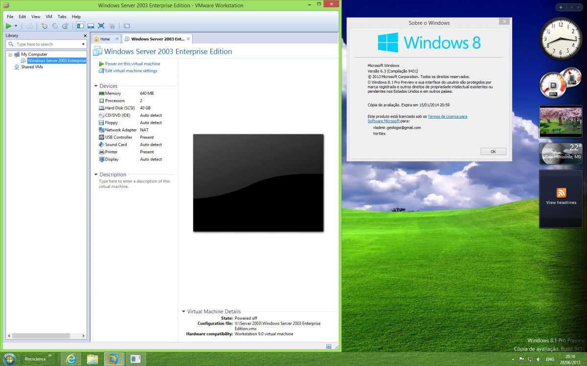The width and height of the screenshot is (587, 366).
Task: Click the add gadget plus button
Action: pyautogui.click(x=561, y=7)
